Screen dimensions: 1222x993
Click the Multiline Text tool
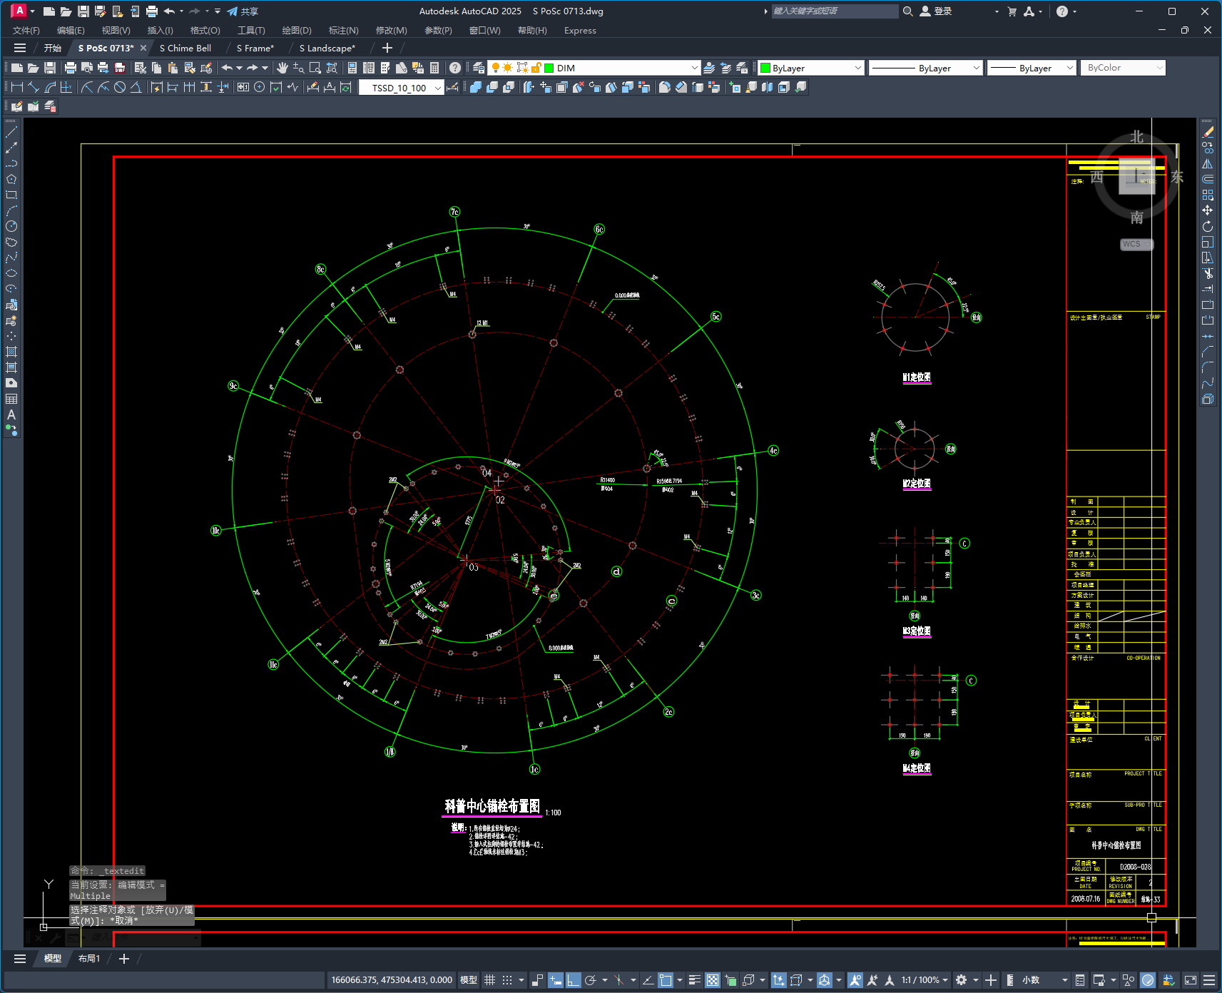point(11,414)
